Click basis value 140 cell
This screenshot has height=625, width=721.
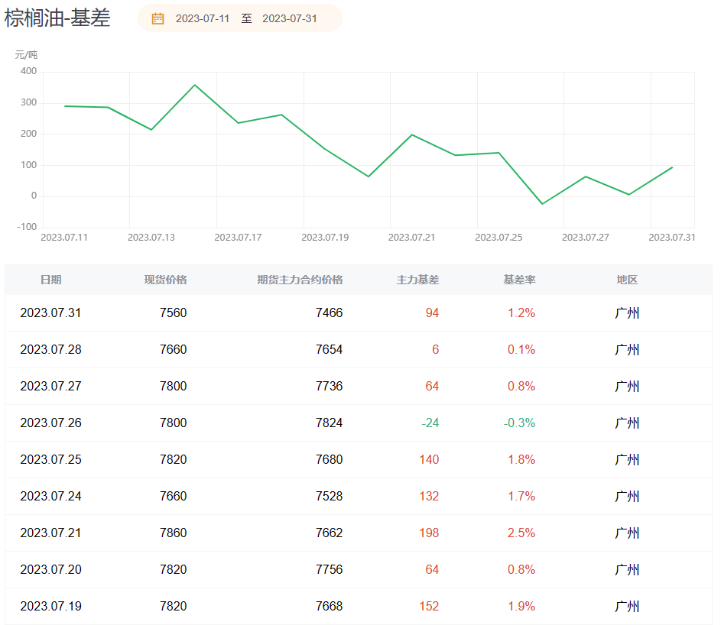click(x=429, y=459)
